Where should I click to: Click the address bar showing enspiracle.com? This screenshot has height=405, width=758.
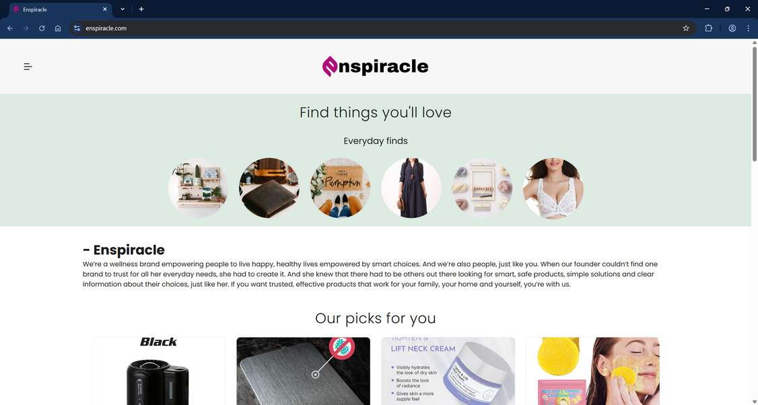[382, 28]
